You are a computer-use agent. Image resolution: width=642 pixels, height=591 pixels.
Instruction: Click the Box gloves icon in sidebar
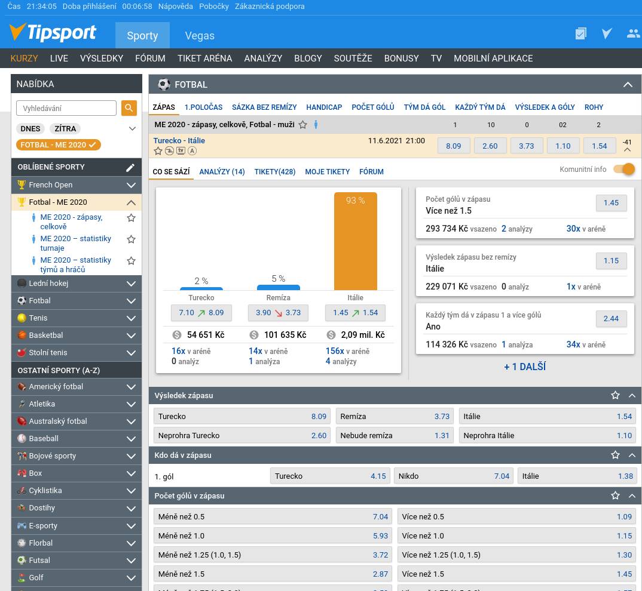click(x=22, y=473)
